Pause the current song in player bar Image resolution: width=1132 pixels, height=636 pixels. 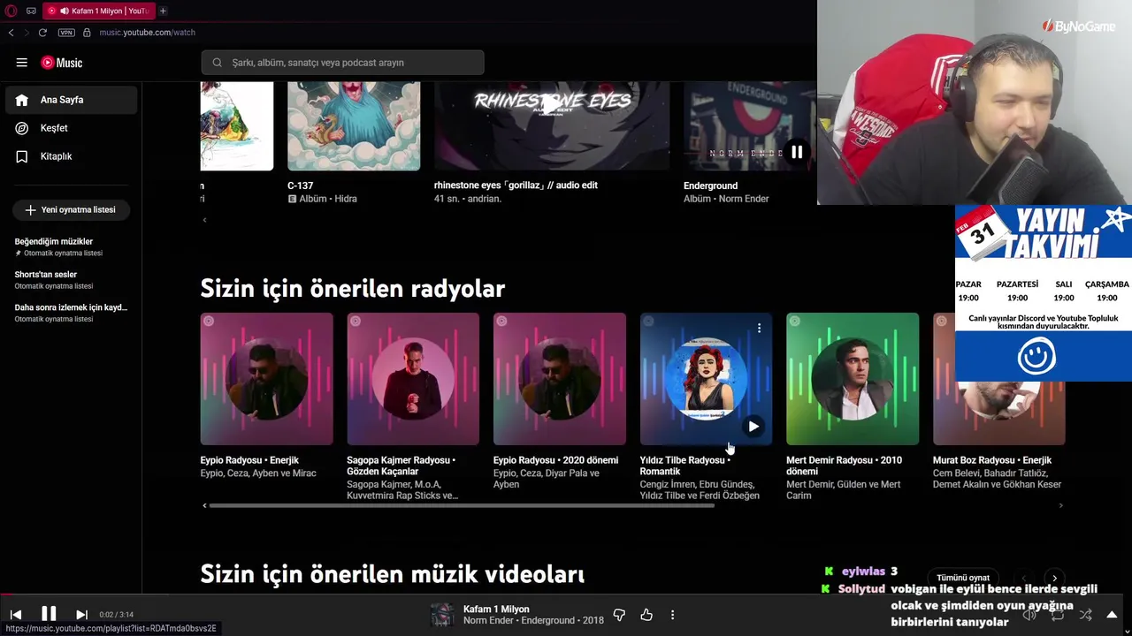tap(49, 614)
